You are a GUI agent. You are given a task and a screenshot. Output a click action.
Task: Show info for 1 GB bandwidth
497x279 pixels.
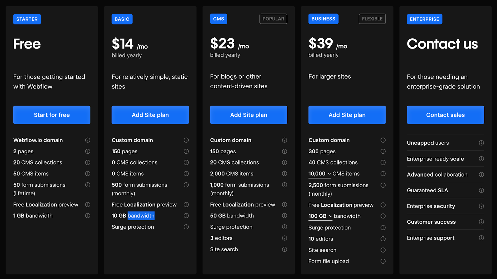pos(88,216)
